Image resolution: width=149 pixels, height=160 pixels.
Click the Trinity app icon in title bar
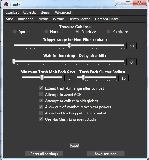[x=6, y=4]
